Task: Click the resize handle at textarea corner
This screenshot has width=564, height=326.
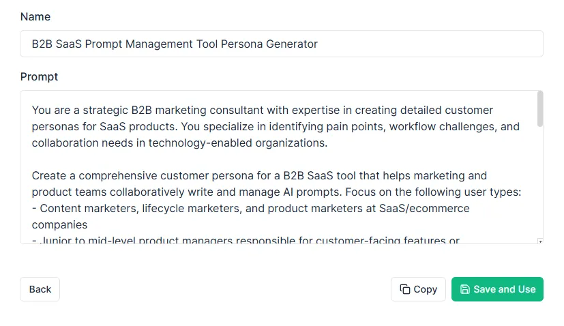Action: (x=540, y=241)
